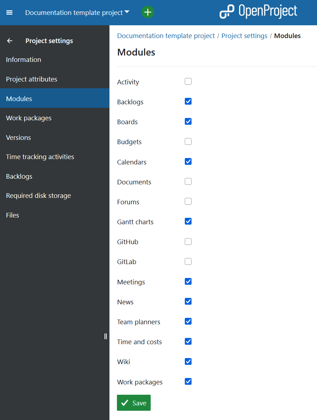Open Project attributes in the sidebar
The height and width of the screenshot is (420, 317).
[x=55, y=79]
